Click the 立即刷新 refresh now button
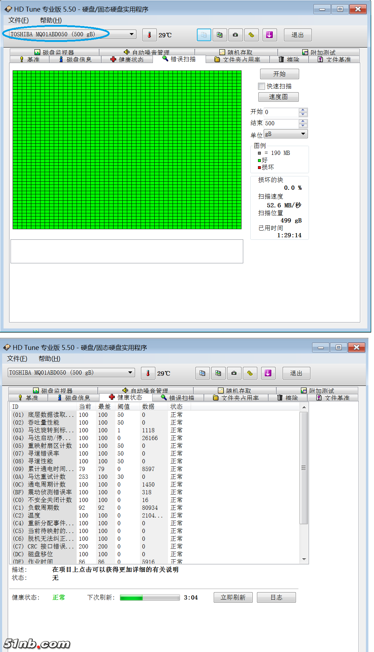Screen dimensions: 374x652 pyautogui.click(x=233, y=597)
